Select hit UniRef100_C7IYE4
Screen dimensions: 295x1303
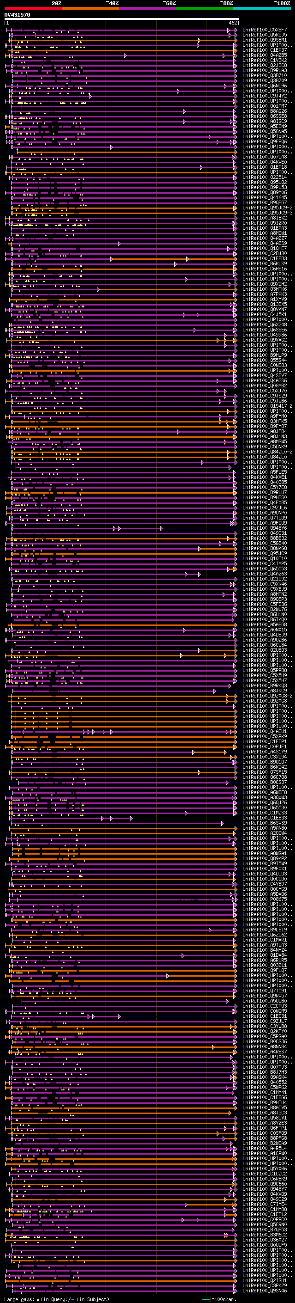coord(265,1204)
